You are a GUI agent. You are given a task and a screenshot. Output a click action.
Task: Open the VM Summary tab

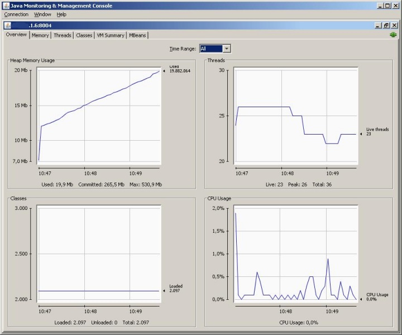coord(111,35)
